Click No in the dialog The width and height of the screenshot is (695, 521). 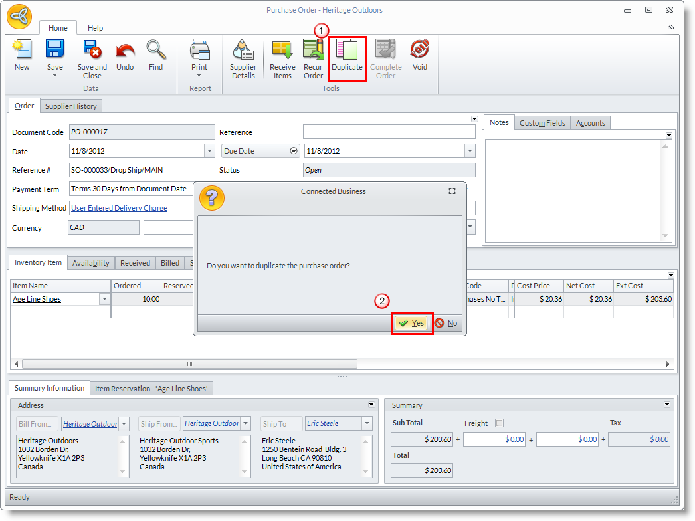click(x=447, y=323)
